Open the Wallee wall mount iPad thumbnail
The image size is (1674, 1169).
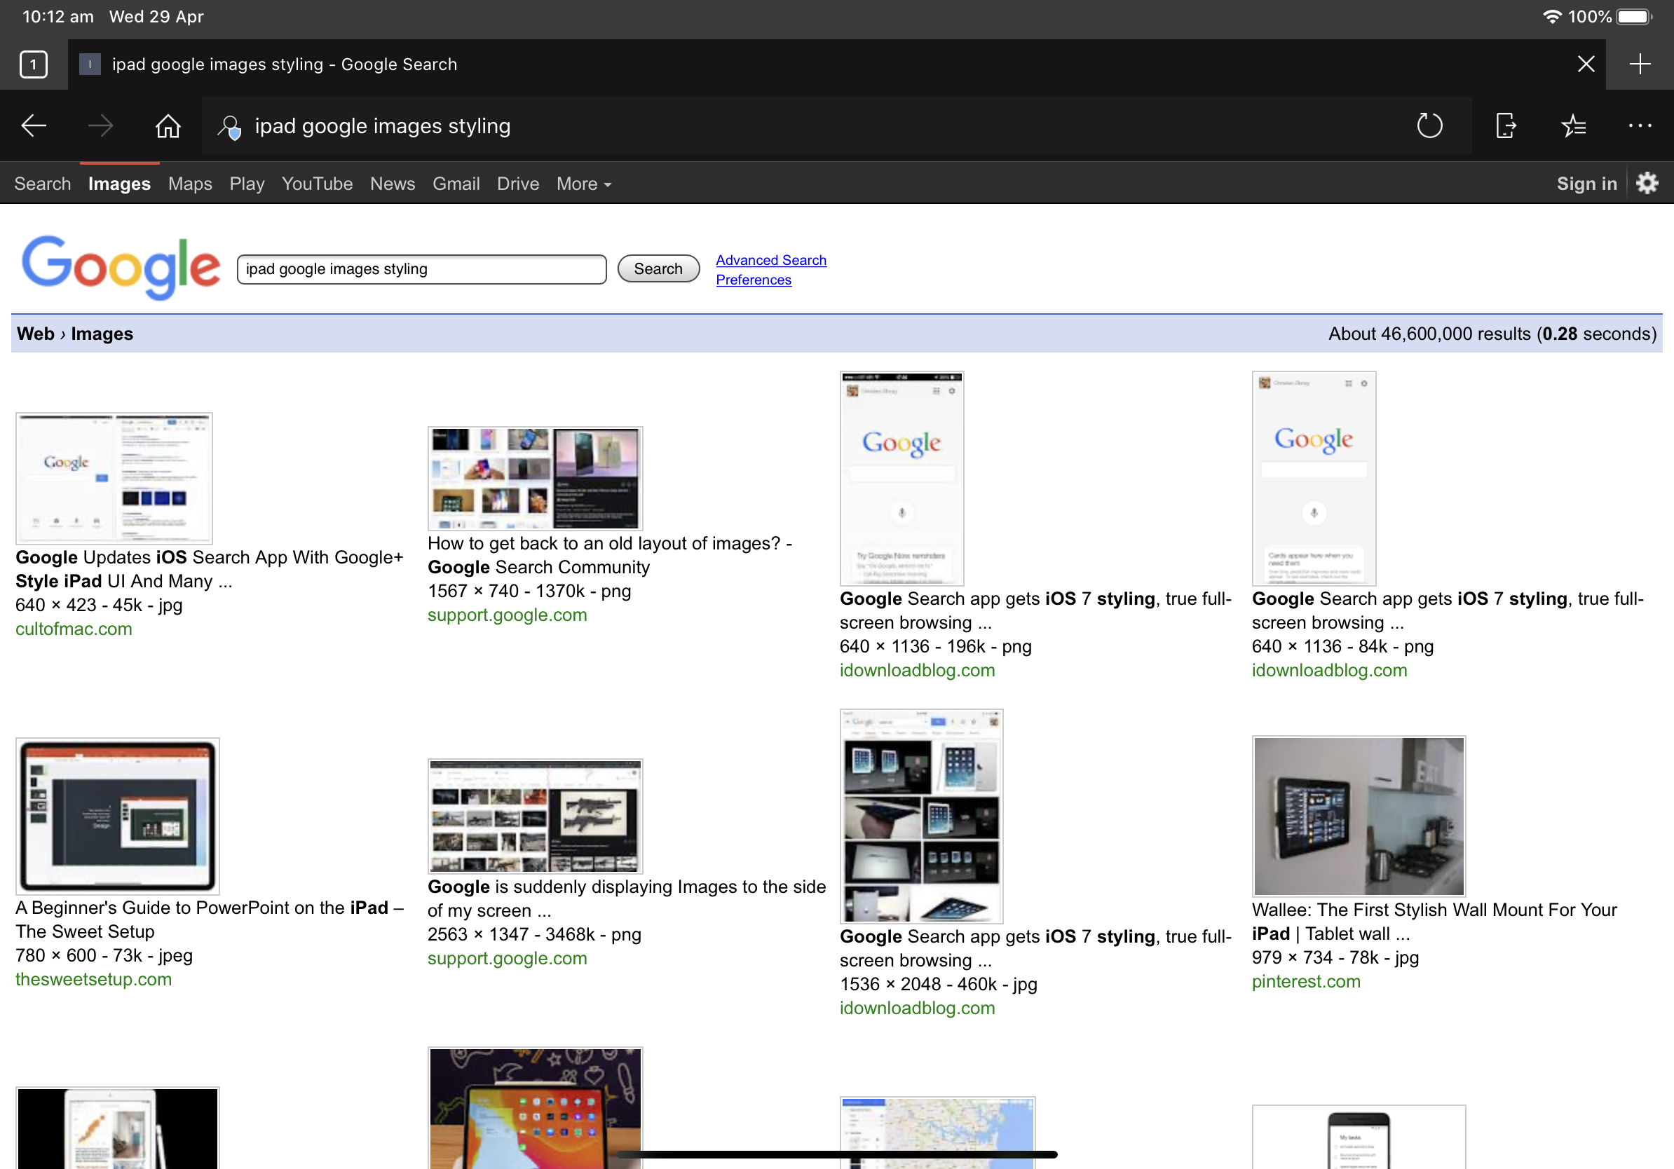[1358, 816]
